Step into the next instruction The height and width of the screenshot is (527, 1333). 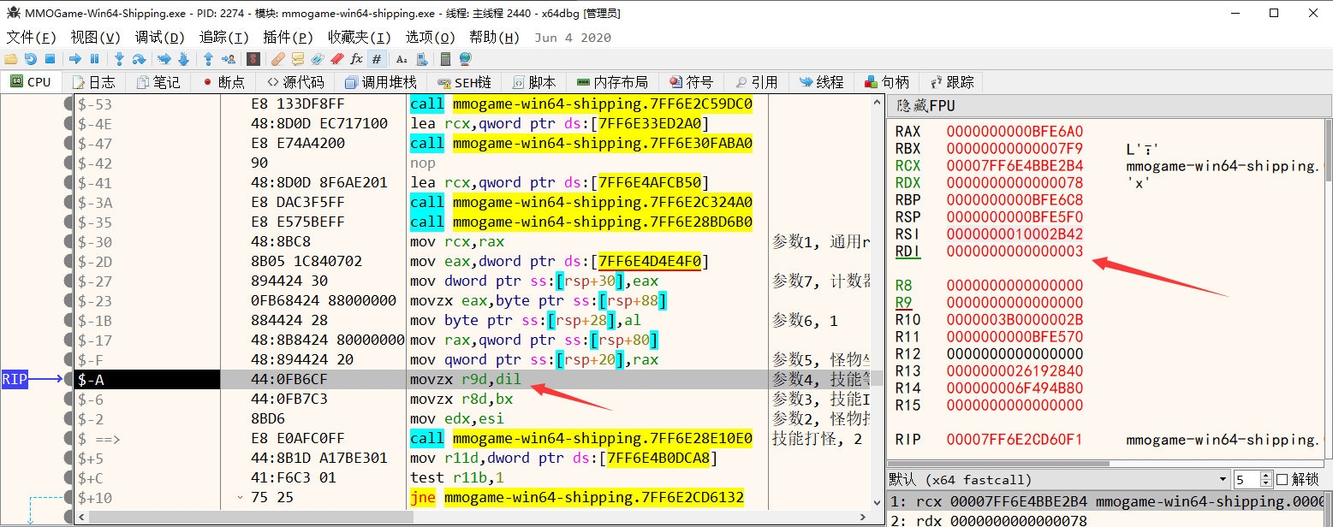coord(119,59)
